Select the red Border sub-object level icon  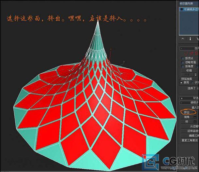point(197,53)
